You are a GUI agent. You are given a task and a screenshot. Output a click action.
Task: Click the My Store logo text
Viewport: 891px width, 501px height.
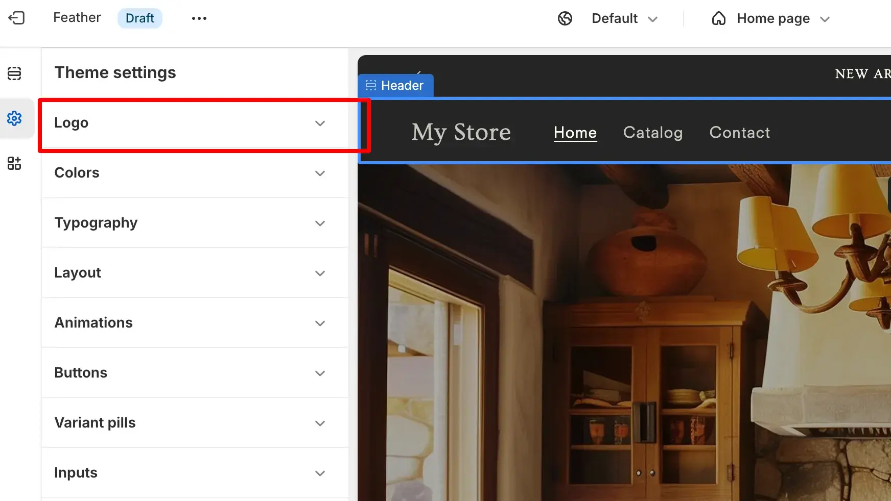461,133
